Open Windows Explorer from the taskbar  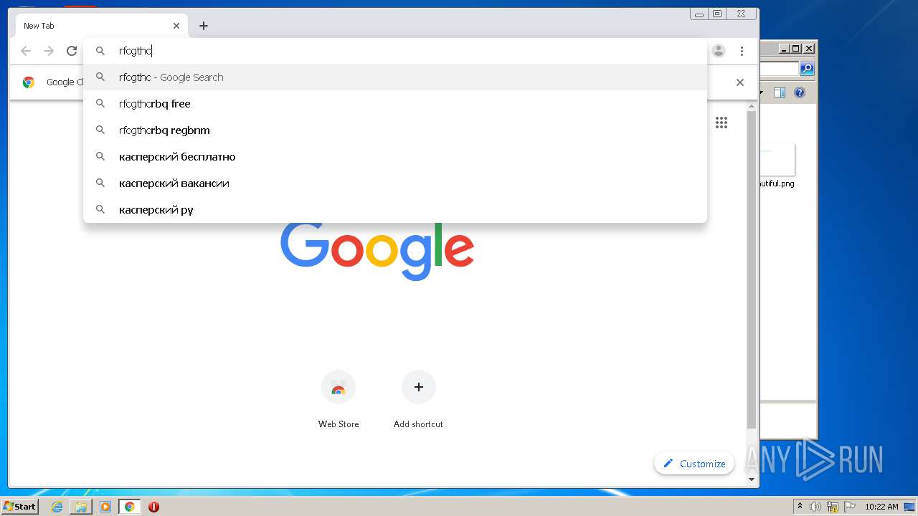point(81,507)
